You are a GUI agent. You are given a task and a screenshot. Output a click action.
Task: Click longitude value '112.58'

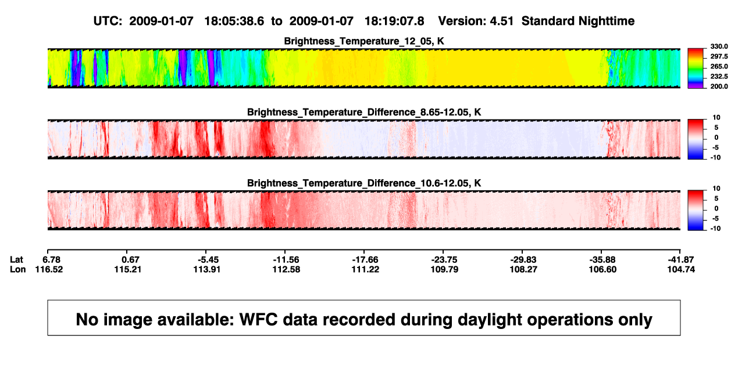click(286, 269)
